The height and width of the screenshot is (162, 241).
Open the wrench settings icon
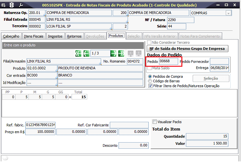coord(20,5)
